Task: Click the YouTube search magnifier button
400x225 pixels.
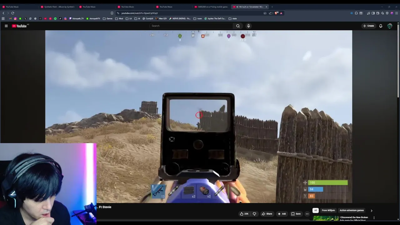Action: click(x=238, y=26)
